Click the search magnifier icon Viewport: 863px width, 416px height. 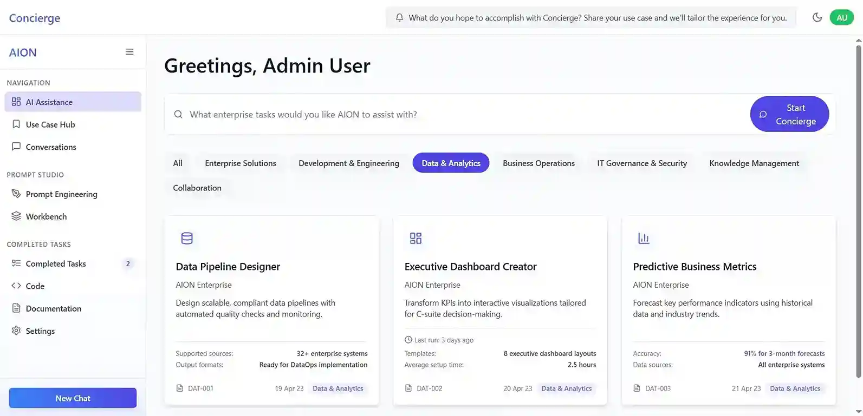pyautogui.click(x=178, y=114)
